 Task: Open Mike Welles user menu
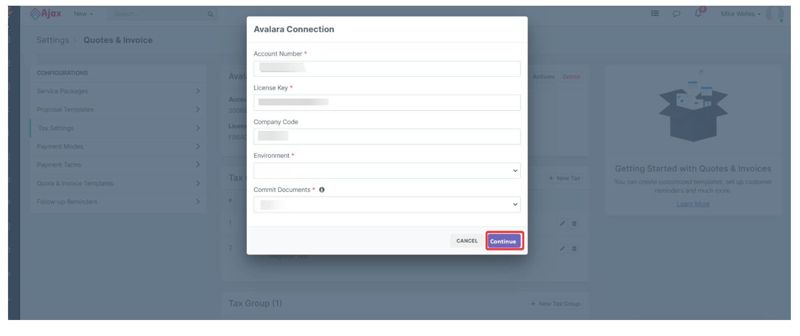[x=740, y=14]
